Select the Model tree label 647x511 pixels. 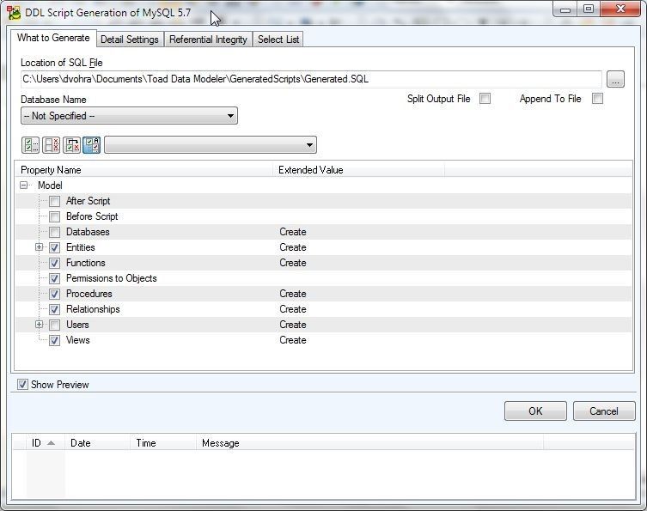tap(50, 186)
